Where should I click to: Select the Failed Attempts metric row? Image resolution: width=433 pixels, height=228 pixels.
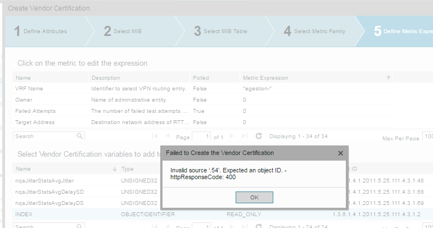coord(202,111)
